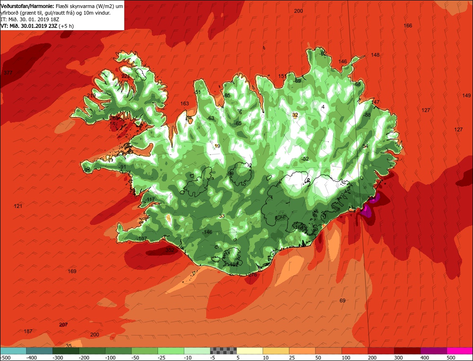The height and width of the screenshot is (361, 473).
Task: Pick the bright magenta legend swatch above 500
Action: (x=460, y=351)
